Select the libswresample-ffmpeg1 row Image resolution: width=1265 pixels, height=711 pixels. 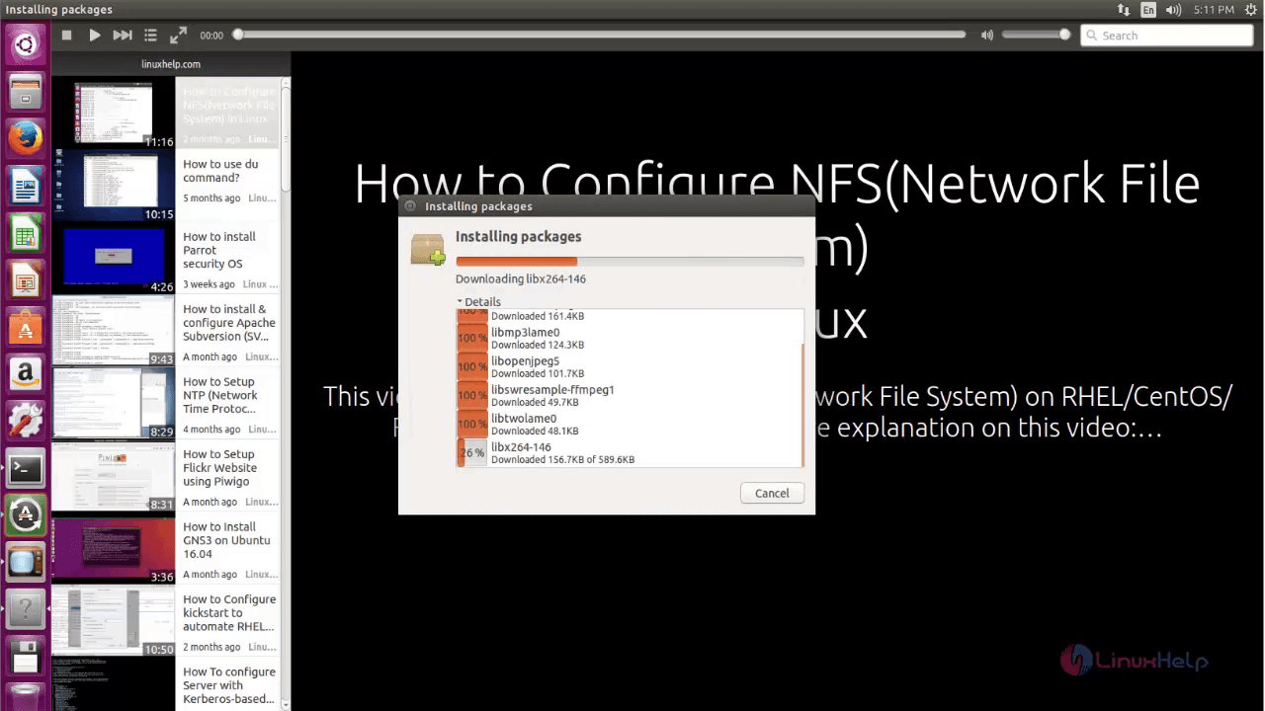(630, 396)
